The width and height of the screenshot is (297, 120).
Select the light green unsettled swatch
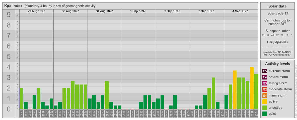(265, 107)
